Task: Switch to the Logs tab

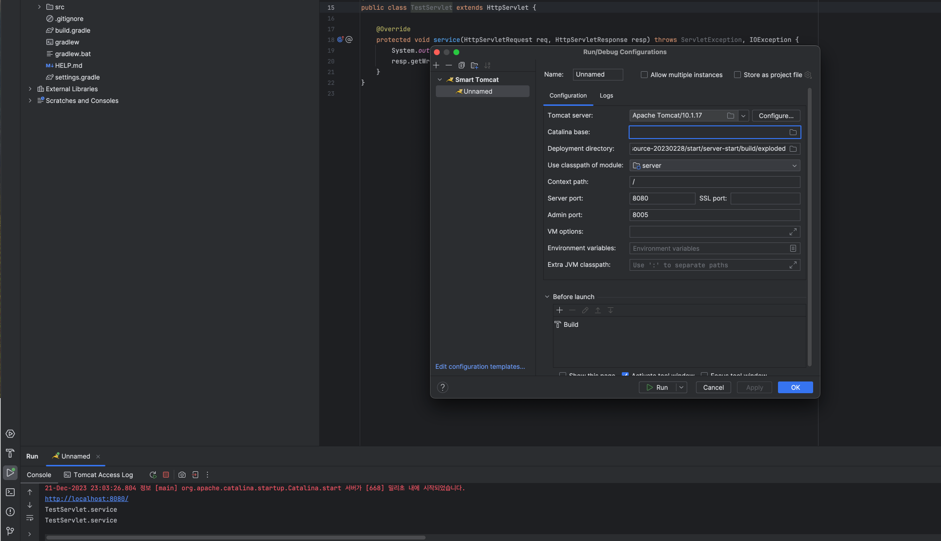Action: [x=606, y=96]
